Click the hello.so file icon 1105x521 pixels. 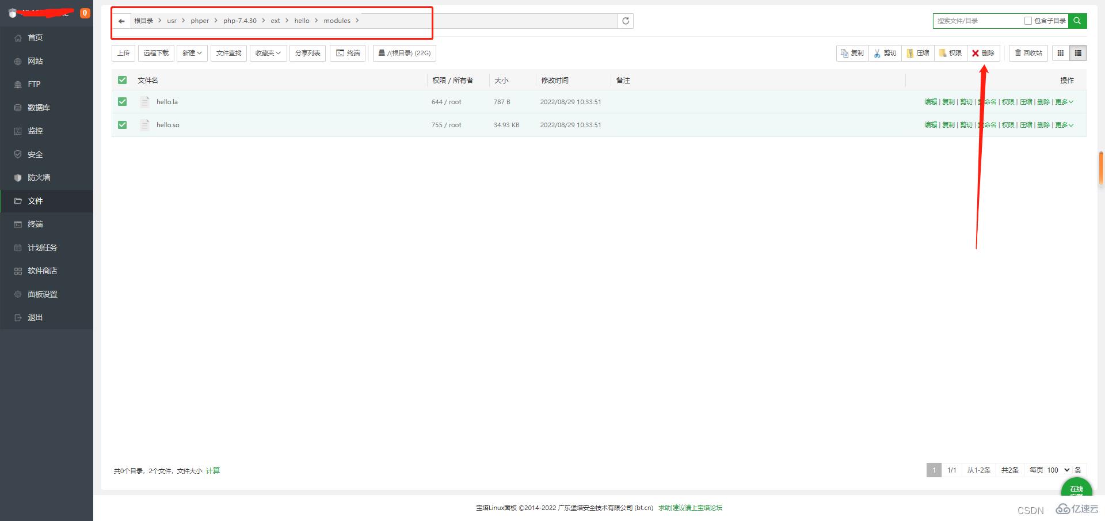click(145, 125)
